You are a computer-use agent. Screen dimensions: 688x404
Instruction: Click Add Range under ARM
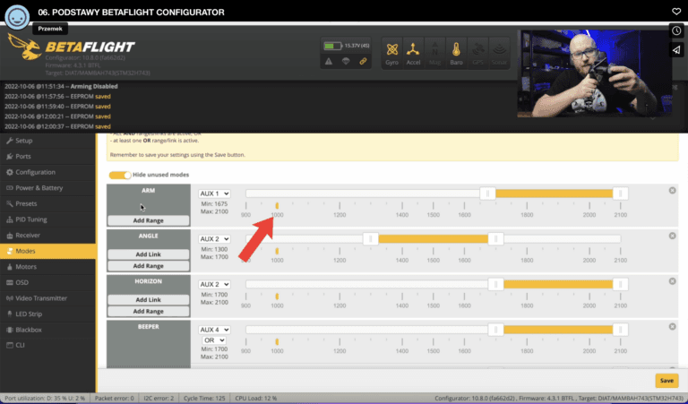tap(149, 220)
